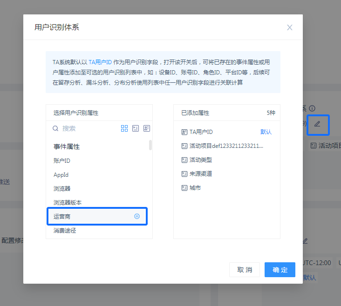Choose 浏览器 from the property list
The width and height of the screenshot is (341, 306).
click(x=62, y=188)
